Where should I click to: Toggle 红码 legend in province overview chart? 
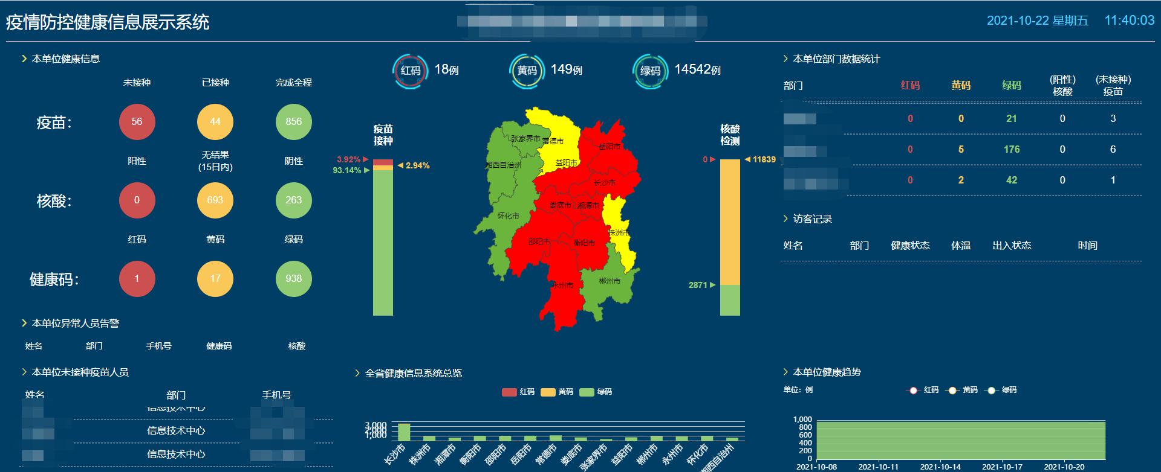(x=518, y=392)
